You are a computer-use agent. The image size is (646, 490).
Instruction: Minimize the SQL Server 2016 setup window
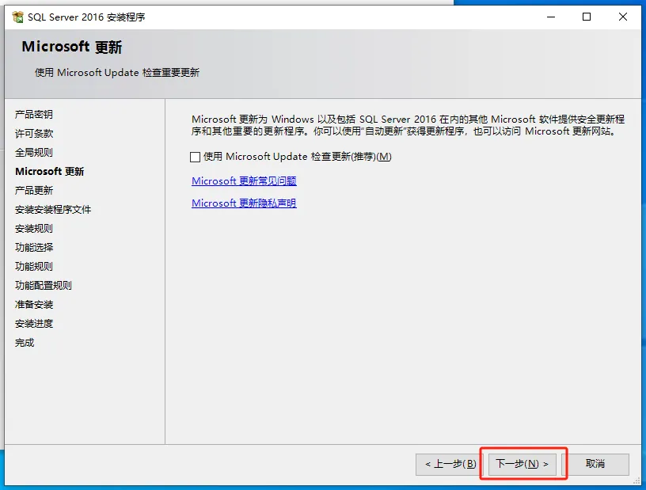click(551, 17)
